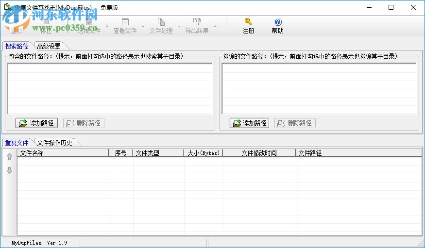
Task: Open the 帮助 help icon
Action: coord(278,22)
